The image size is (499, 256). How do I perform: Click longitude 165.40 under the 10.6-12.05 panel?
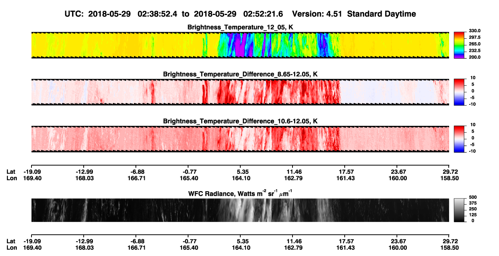[188, 178]
